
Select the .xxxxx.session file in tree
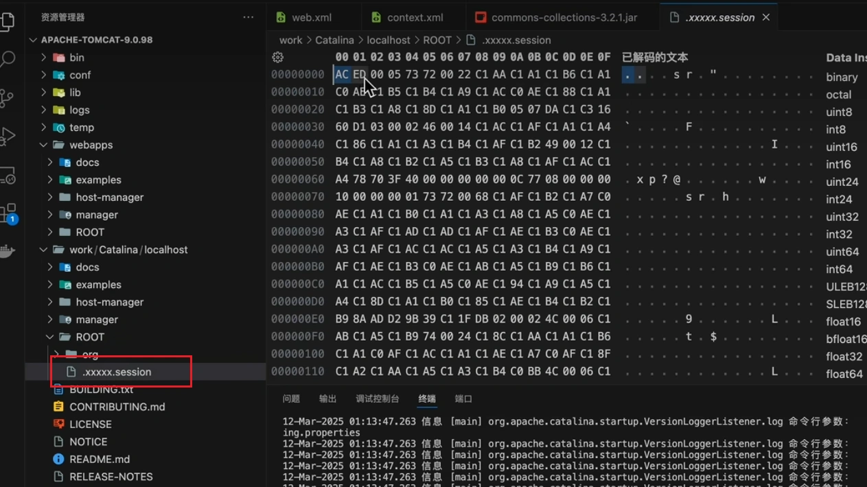coord(117,372)
